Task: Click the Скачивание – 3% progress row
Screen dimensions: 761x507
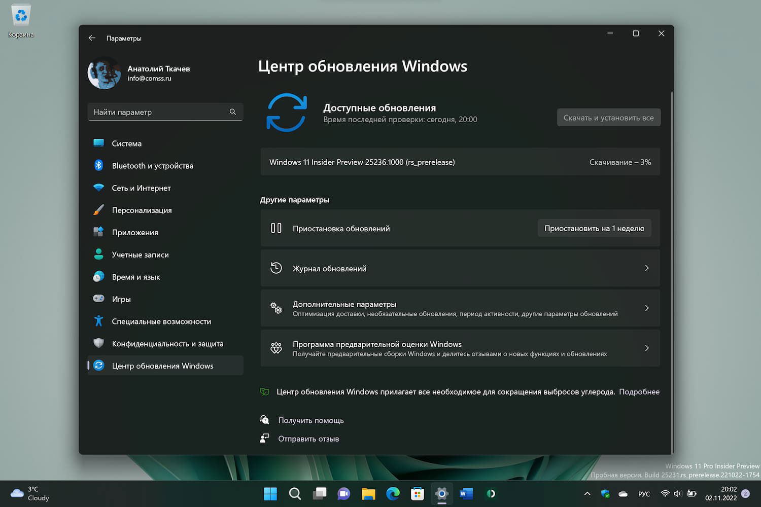Action: pos(620,162)
